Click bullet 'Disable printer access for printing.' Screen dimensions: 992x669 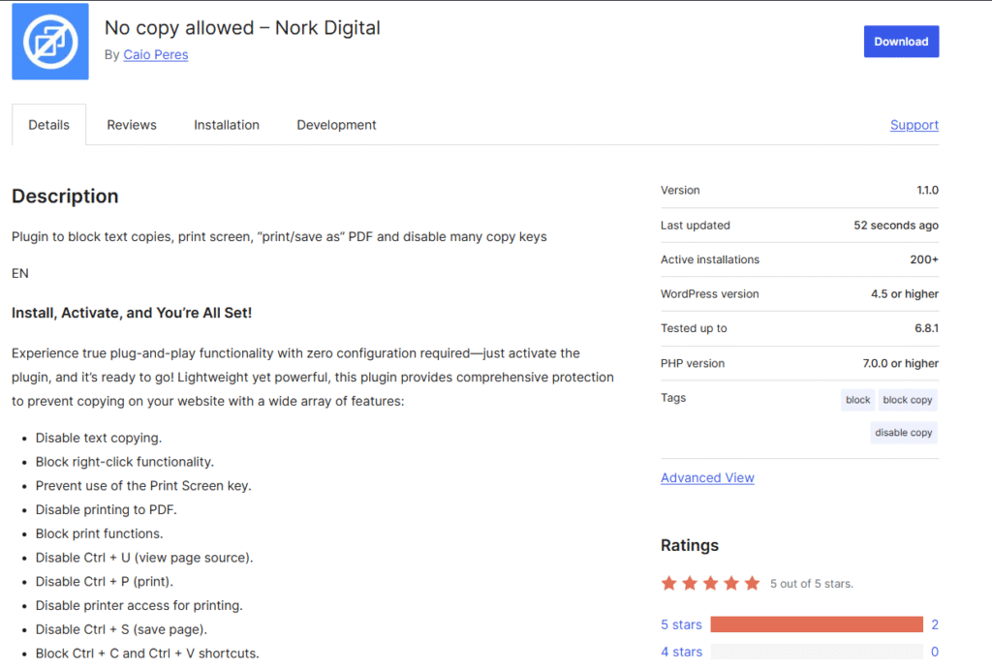coord(139,606)
